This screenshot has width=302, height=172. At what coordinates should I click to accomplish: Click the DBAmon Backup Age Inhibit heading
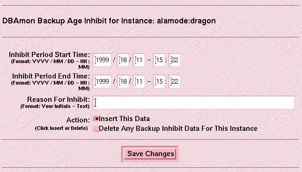tap(109, 21)
